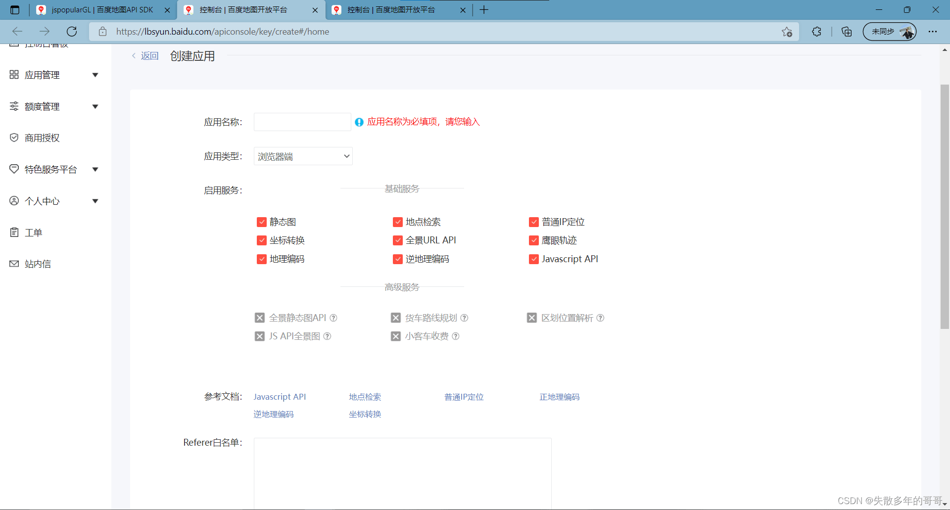Click inside the 应用名称 input field
Screen dimensions: 950x510
pyautogui.click(x=302, y=122)
